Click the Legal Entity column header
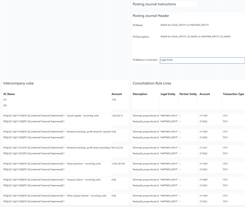 (168, 94)
